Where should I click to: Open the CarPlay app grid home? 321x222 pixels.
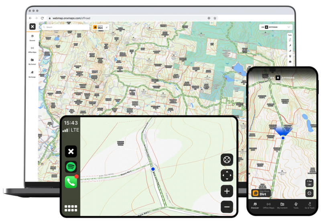point(71,208)
